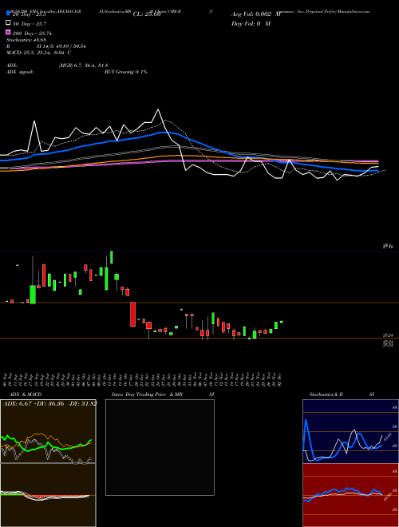
Task: Click the 'CL: 25.60' closing price label
Action: pos(147,14)
